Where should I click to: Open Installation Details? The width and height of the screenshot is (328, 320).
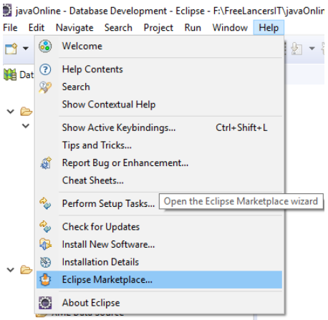point(159,262)
